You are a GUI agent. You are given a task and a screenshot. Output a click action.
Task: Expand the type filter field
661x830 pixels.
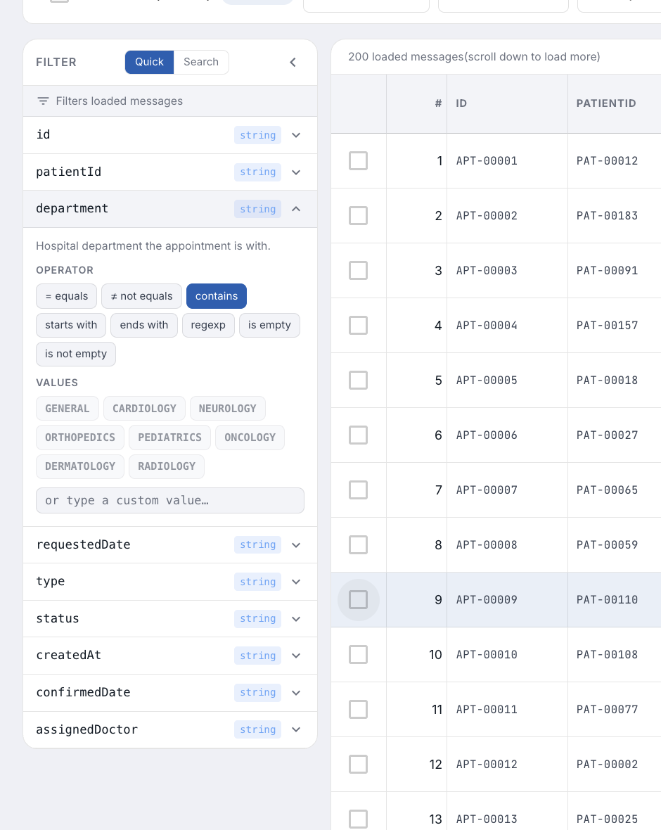(170, 582)
